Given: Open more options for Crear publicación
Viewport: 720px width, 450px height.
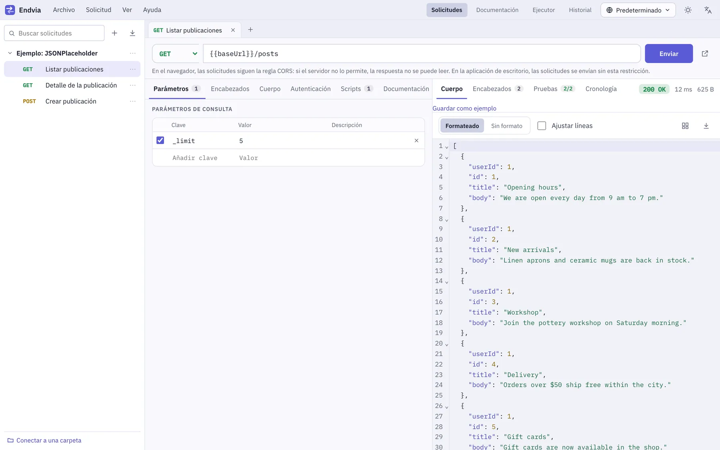Looking at the screenshot, I should click(133, 101).
